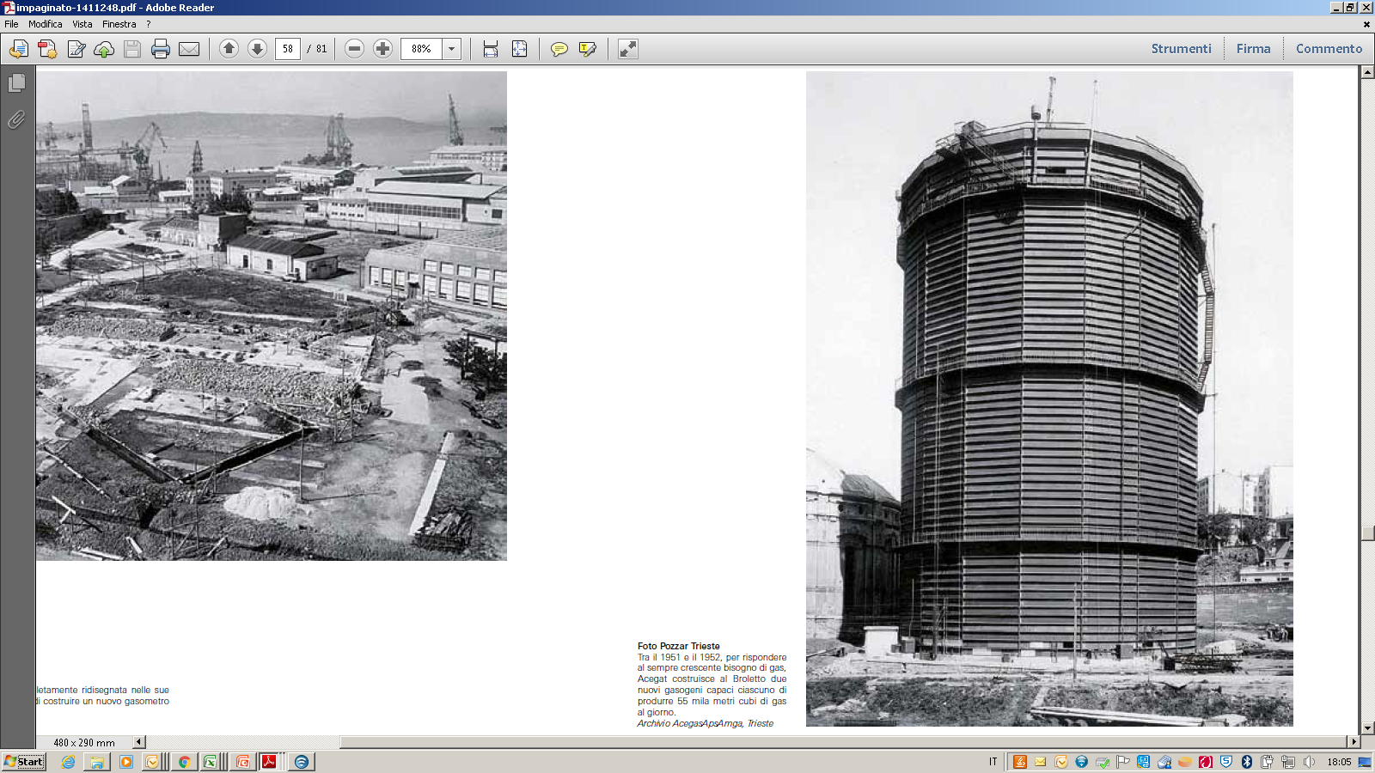Click the show desktop tray button
The height and width of the screenshot is (773, 1375).
pyautogui.click(x=1365, y=762)
